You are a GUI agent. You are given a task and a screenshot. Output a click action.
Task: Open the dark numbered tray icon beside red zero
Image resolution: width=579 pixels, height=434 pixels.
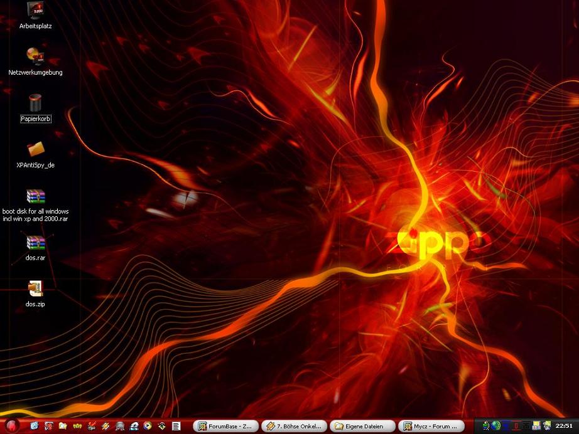[x=526, y=426]
